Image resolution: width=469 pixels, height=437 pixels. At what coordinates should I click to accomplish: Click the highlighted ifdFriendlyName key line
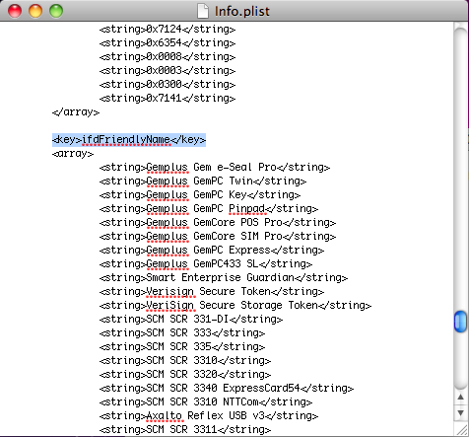(129, 140)
